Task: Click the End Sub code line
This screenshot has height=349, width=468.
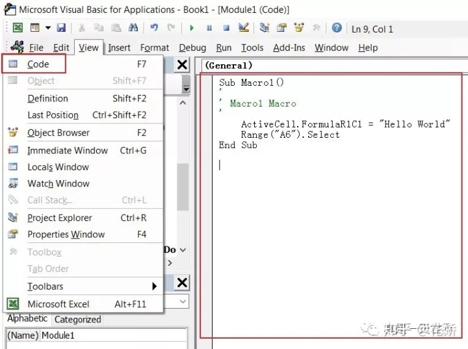Action: tap(238, 145)
